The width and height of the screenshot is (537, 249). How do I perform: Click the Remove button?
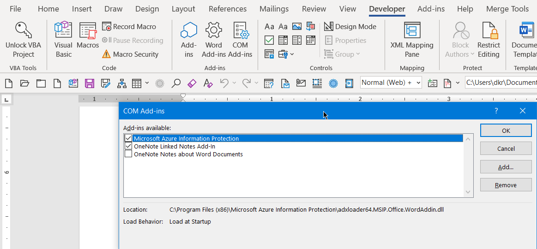click(506, 185)
